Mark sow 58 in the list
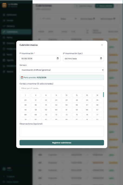Image resolution: width=123 pixels, height=185 pixels. tap(36, 110)
